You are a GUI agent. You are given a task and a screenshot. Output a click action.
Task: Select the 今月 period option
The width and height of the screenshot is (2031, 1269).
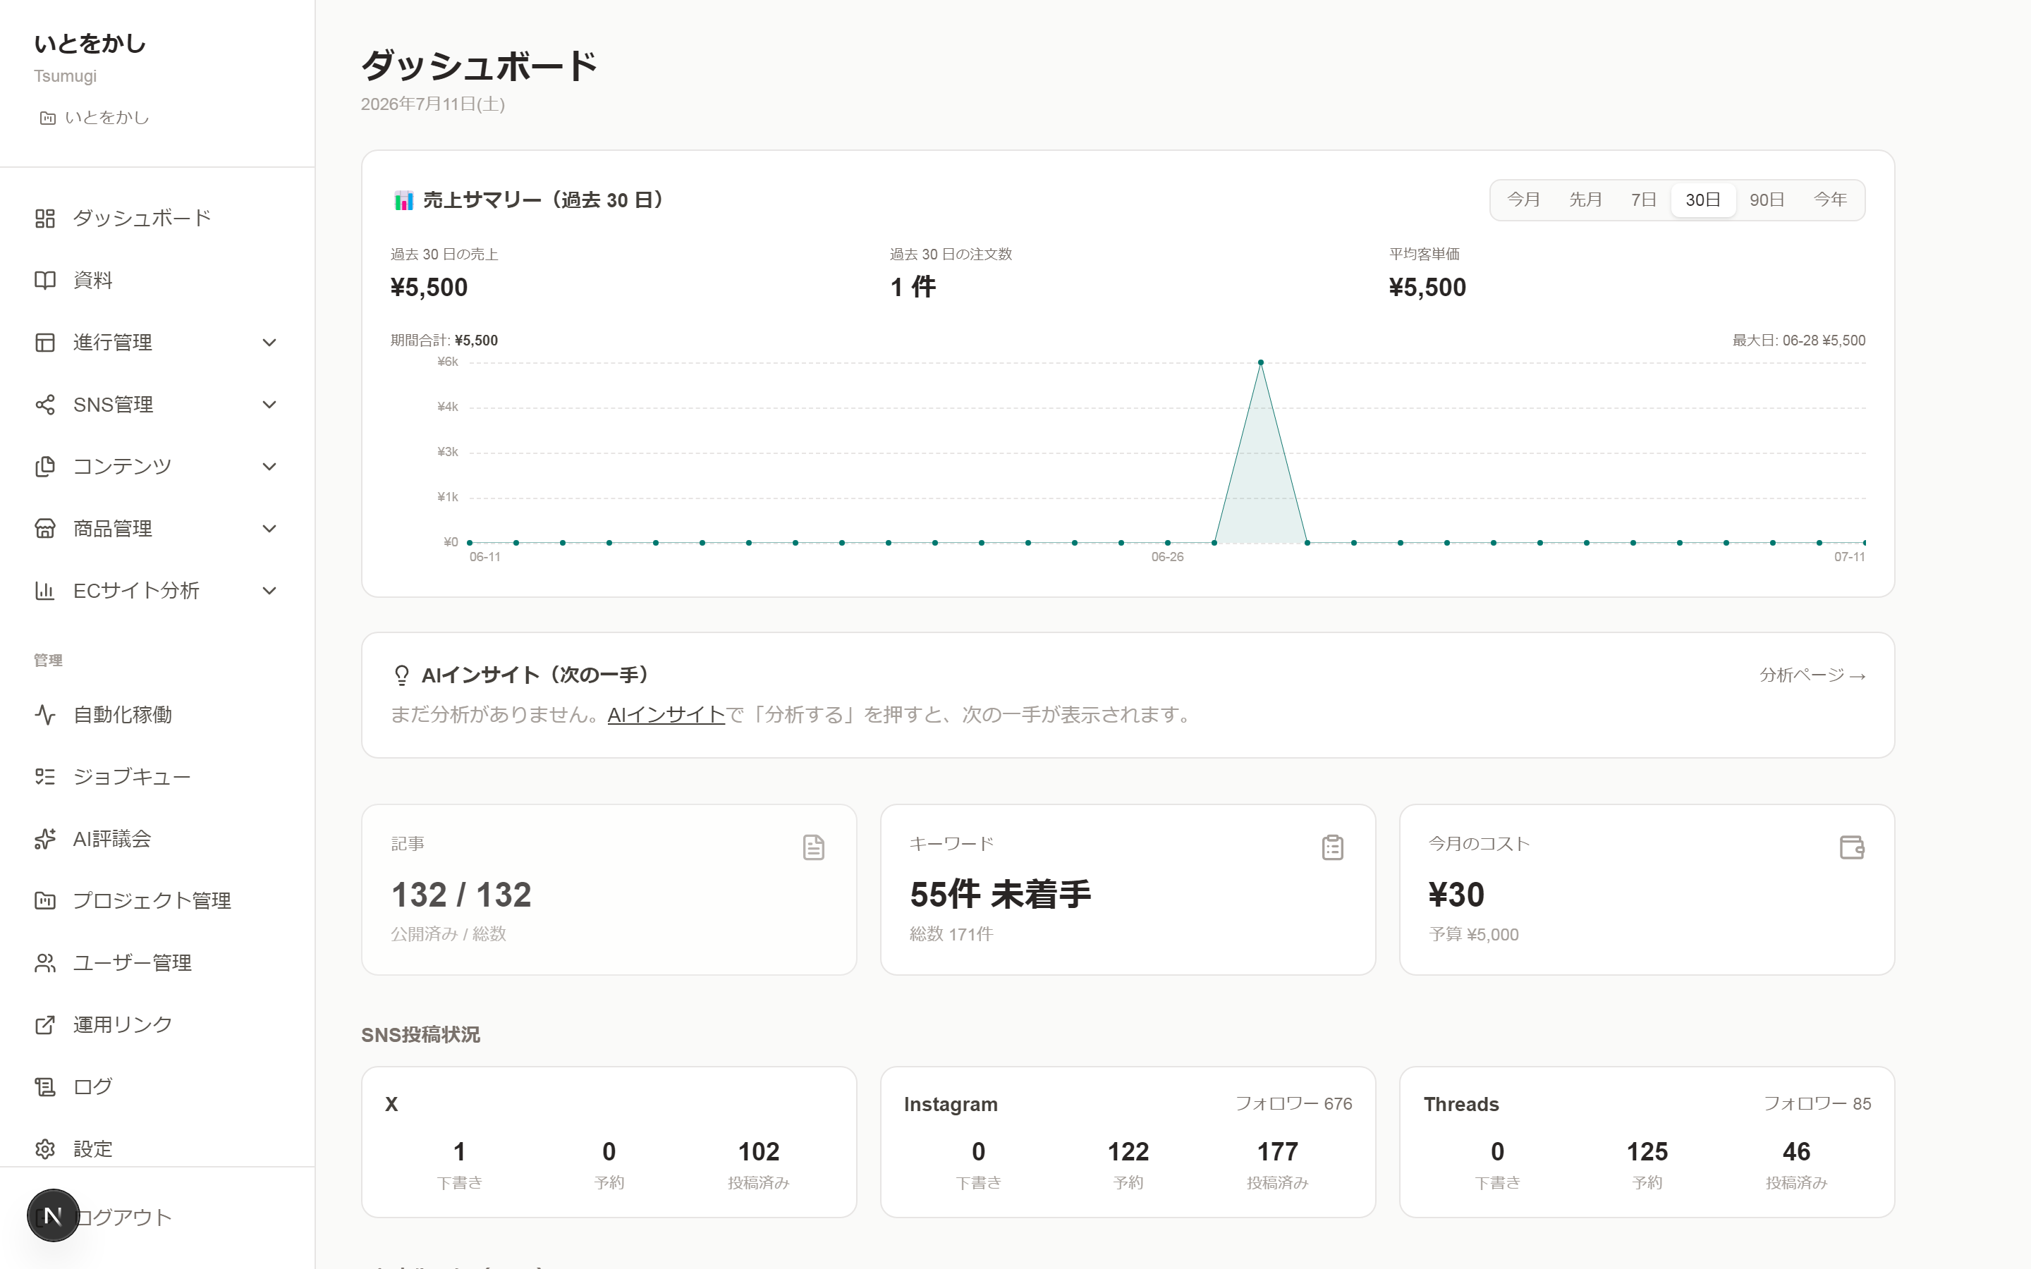[x=1523, y=200]
